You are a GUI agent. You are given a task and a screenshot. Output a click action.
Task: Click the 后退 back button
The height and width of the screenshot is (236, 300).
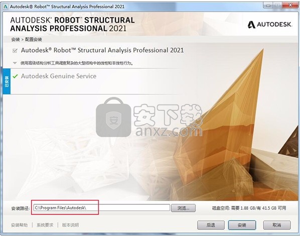tap(211, 225)
